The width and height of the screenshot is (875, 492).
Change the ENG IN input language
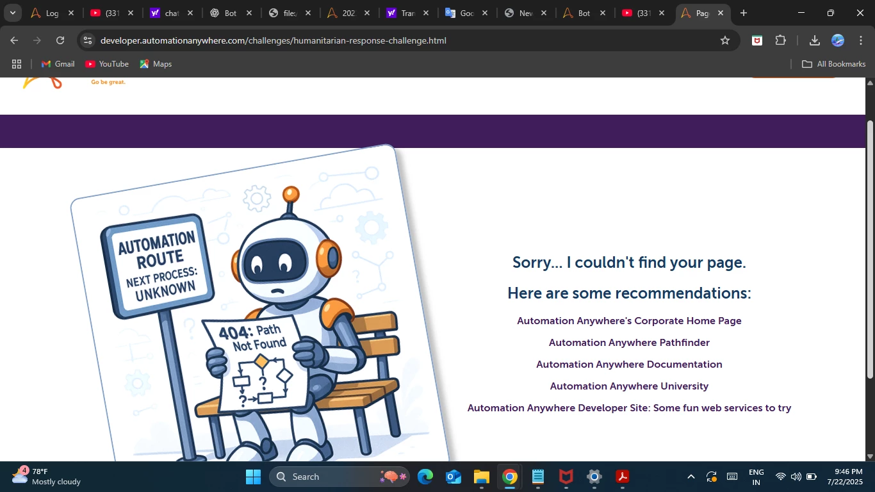pyautogui.click(x=756, y=477)
